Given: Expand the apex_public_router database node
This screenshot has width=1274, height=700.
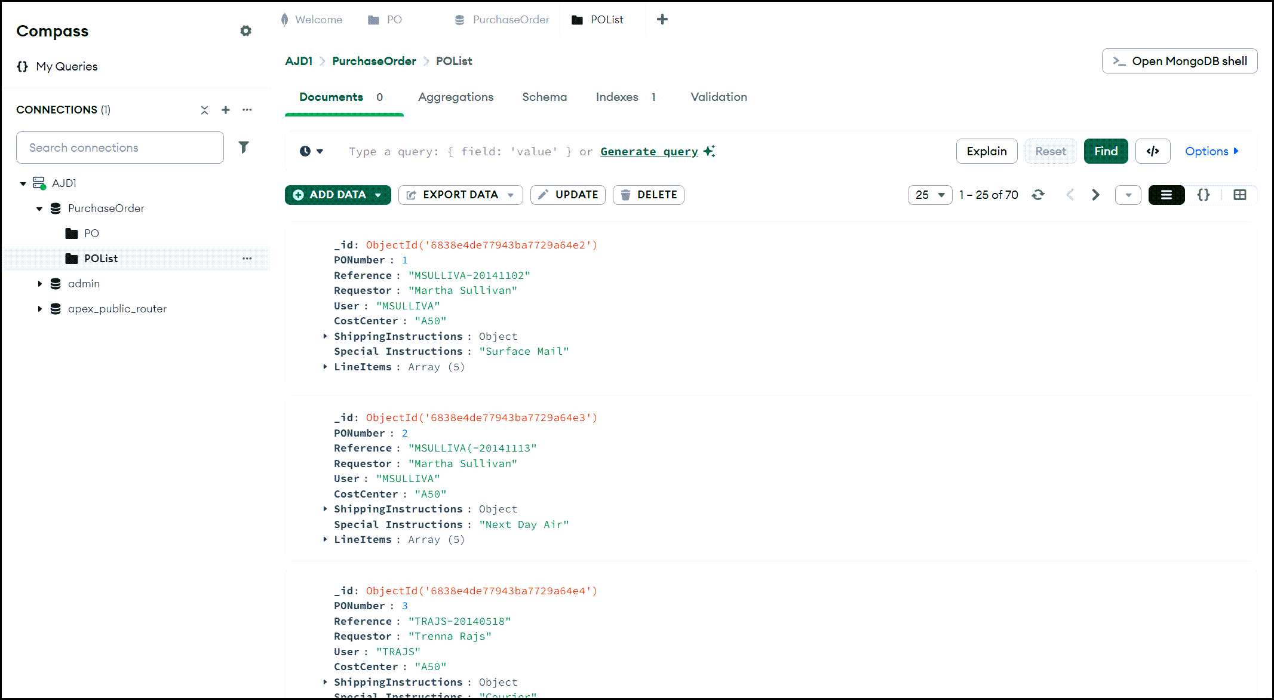Looking at the screenshot, I should point(39,309).
